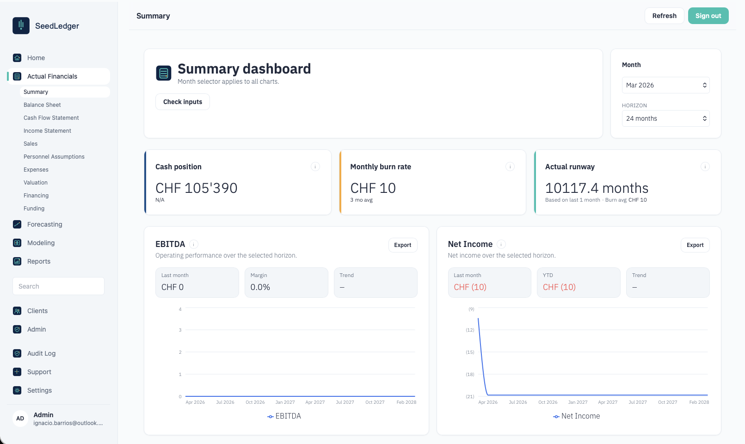Open the Month dropdown showing Mar 2026
The width and height of the screenshot is (745, 444).
pyautogui.click(x=666, y=85)
